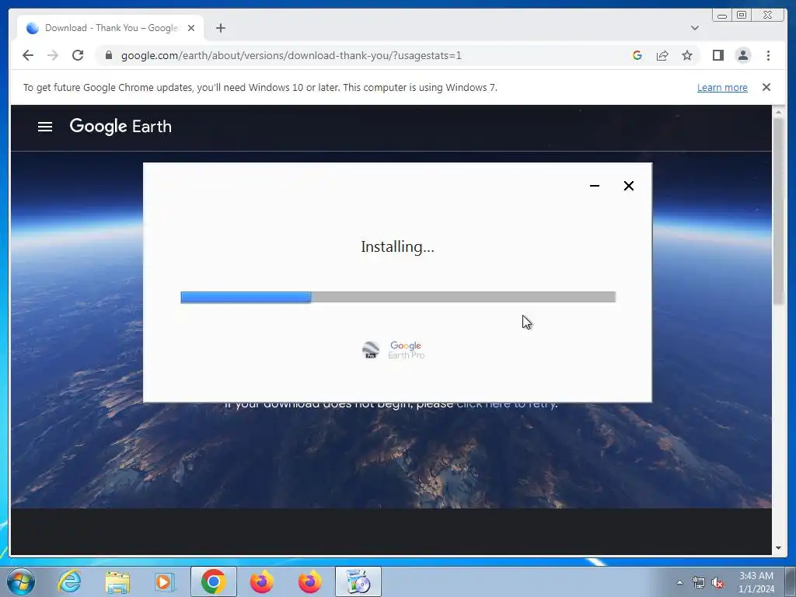Viewport: 796px width, 597px height.
Task: Click the scrollbar up arrow
Action: [x=778, y=112]
